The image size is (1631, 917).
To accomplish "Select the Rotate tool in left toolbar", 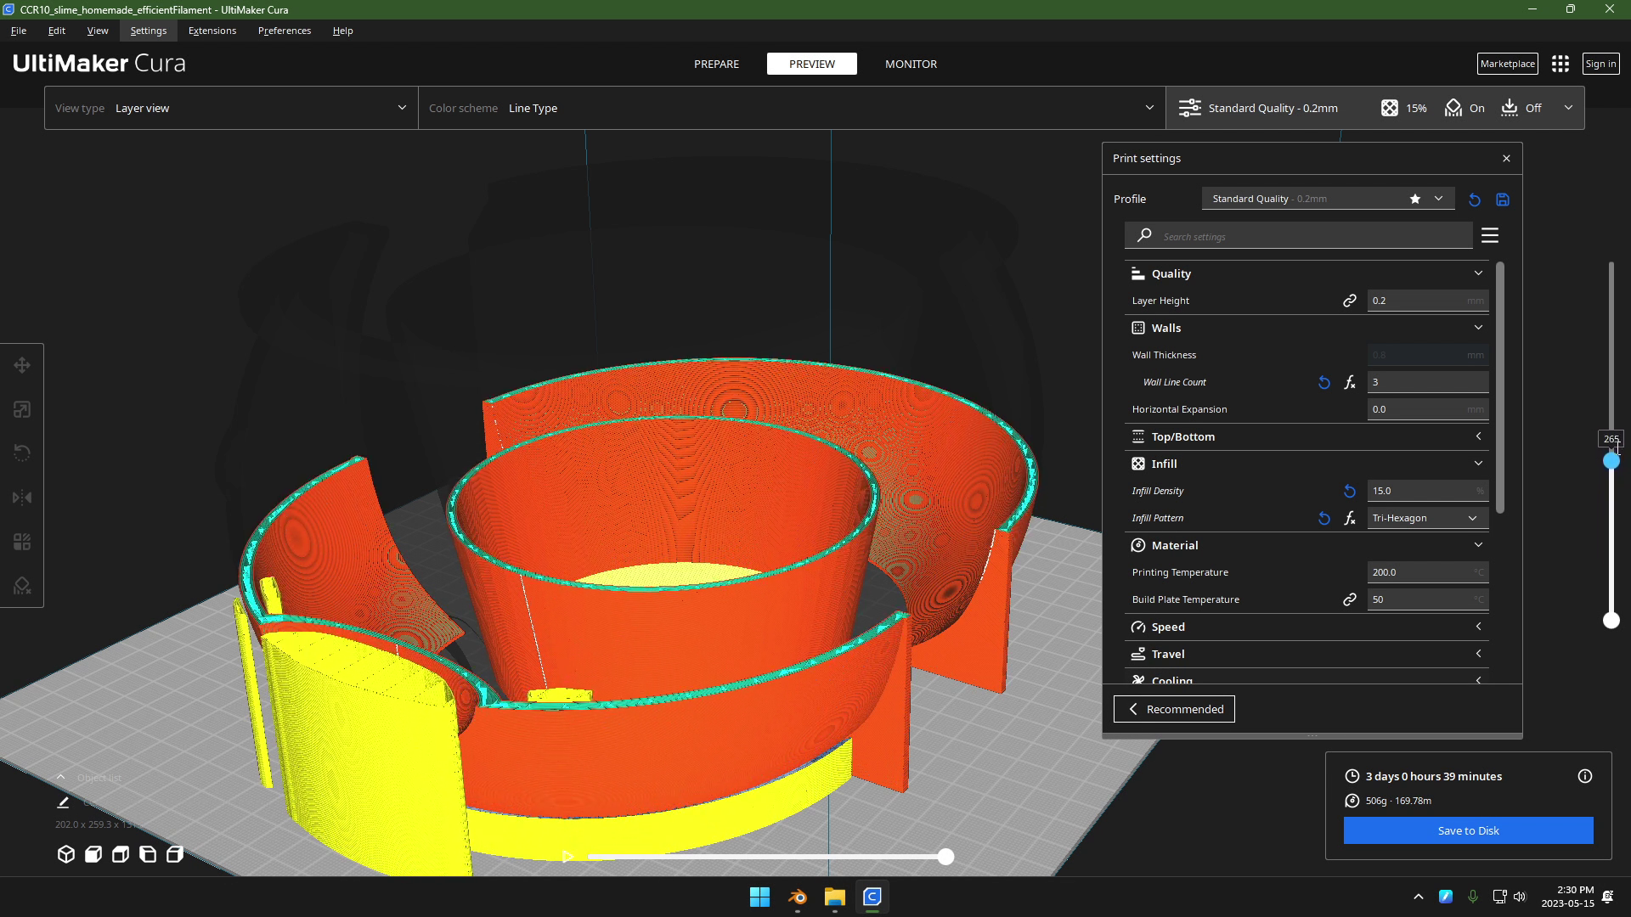I will (x=22, y=453).
